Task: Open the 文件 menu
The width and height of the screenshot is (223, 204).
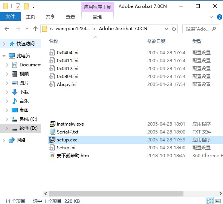Action: [x=10, y=17]
